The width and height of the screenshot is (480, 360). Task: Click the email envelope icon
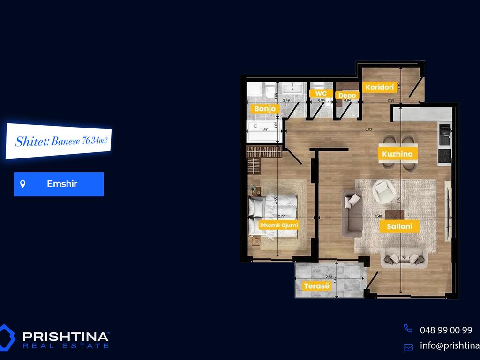tap(408, 347)
